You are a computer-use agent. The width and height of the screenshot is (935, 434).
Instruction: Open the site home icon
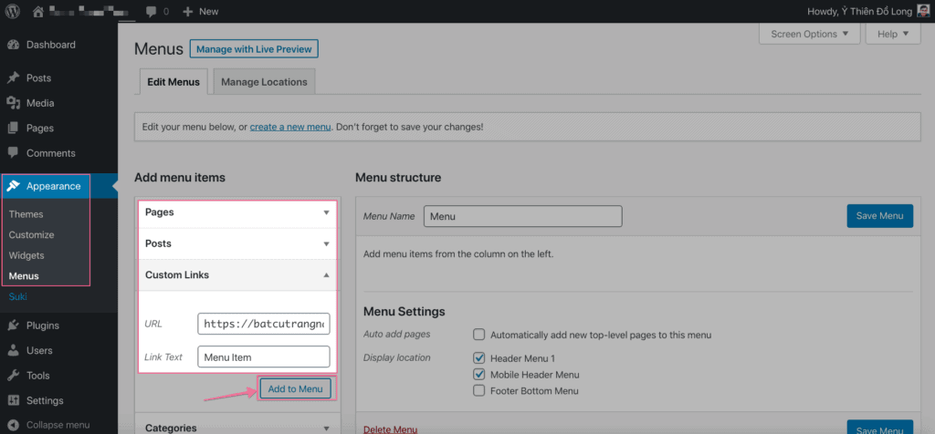(x=38, y=11)
